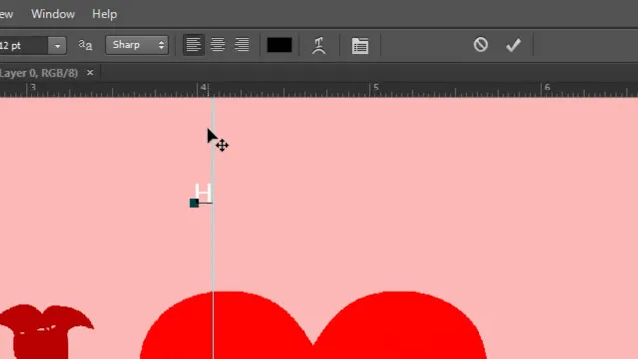638x359 pixels.
Task: Cancel current text edits
Action: click(480, 44)
